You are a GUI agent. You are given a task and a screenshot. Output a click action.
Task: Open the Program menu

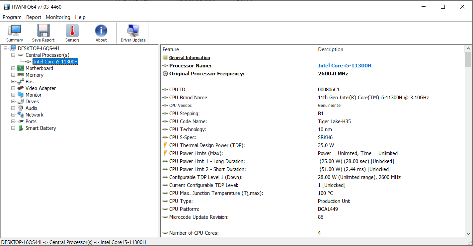tap(12, 17)
